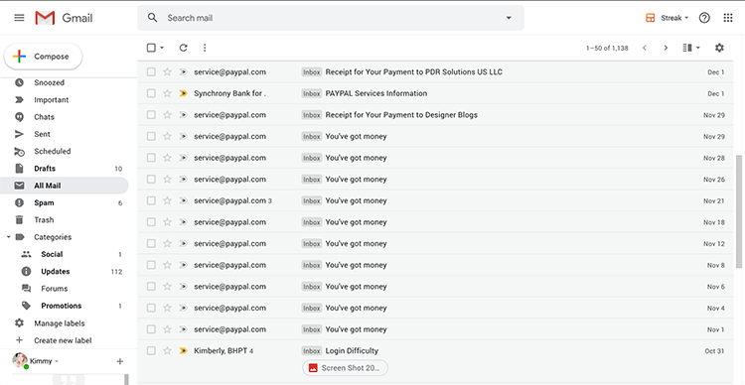The height and width of the screenshot is (385, 745).
Task: Go to older messages arrow
Action: click(666, 48)
